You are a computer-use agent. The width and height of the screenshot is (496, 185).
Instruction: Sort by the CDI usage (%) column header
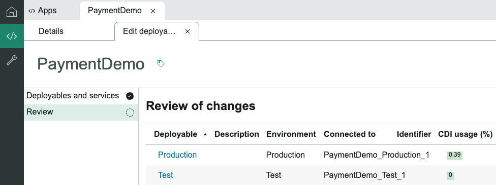(x=465, y=134)
